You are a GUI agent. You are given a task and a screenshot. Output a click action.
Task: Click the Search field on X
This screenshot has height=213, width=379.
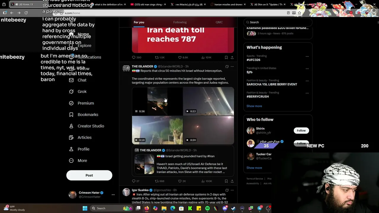pos(278,22)
